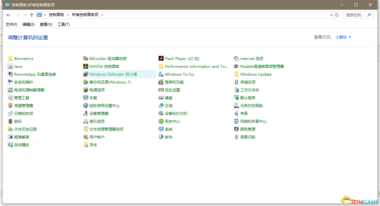Open Flash Player (32 位) icon

coord(161,58)
